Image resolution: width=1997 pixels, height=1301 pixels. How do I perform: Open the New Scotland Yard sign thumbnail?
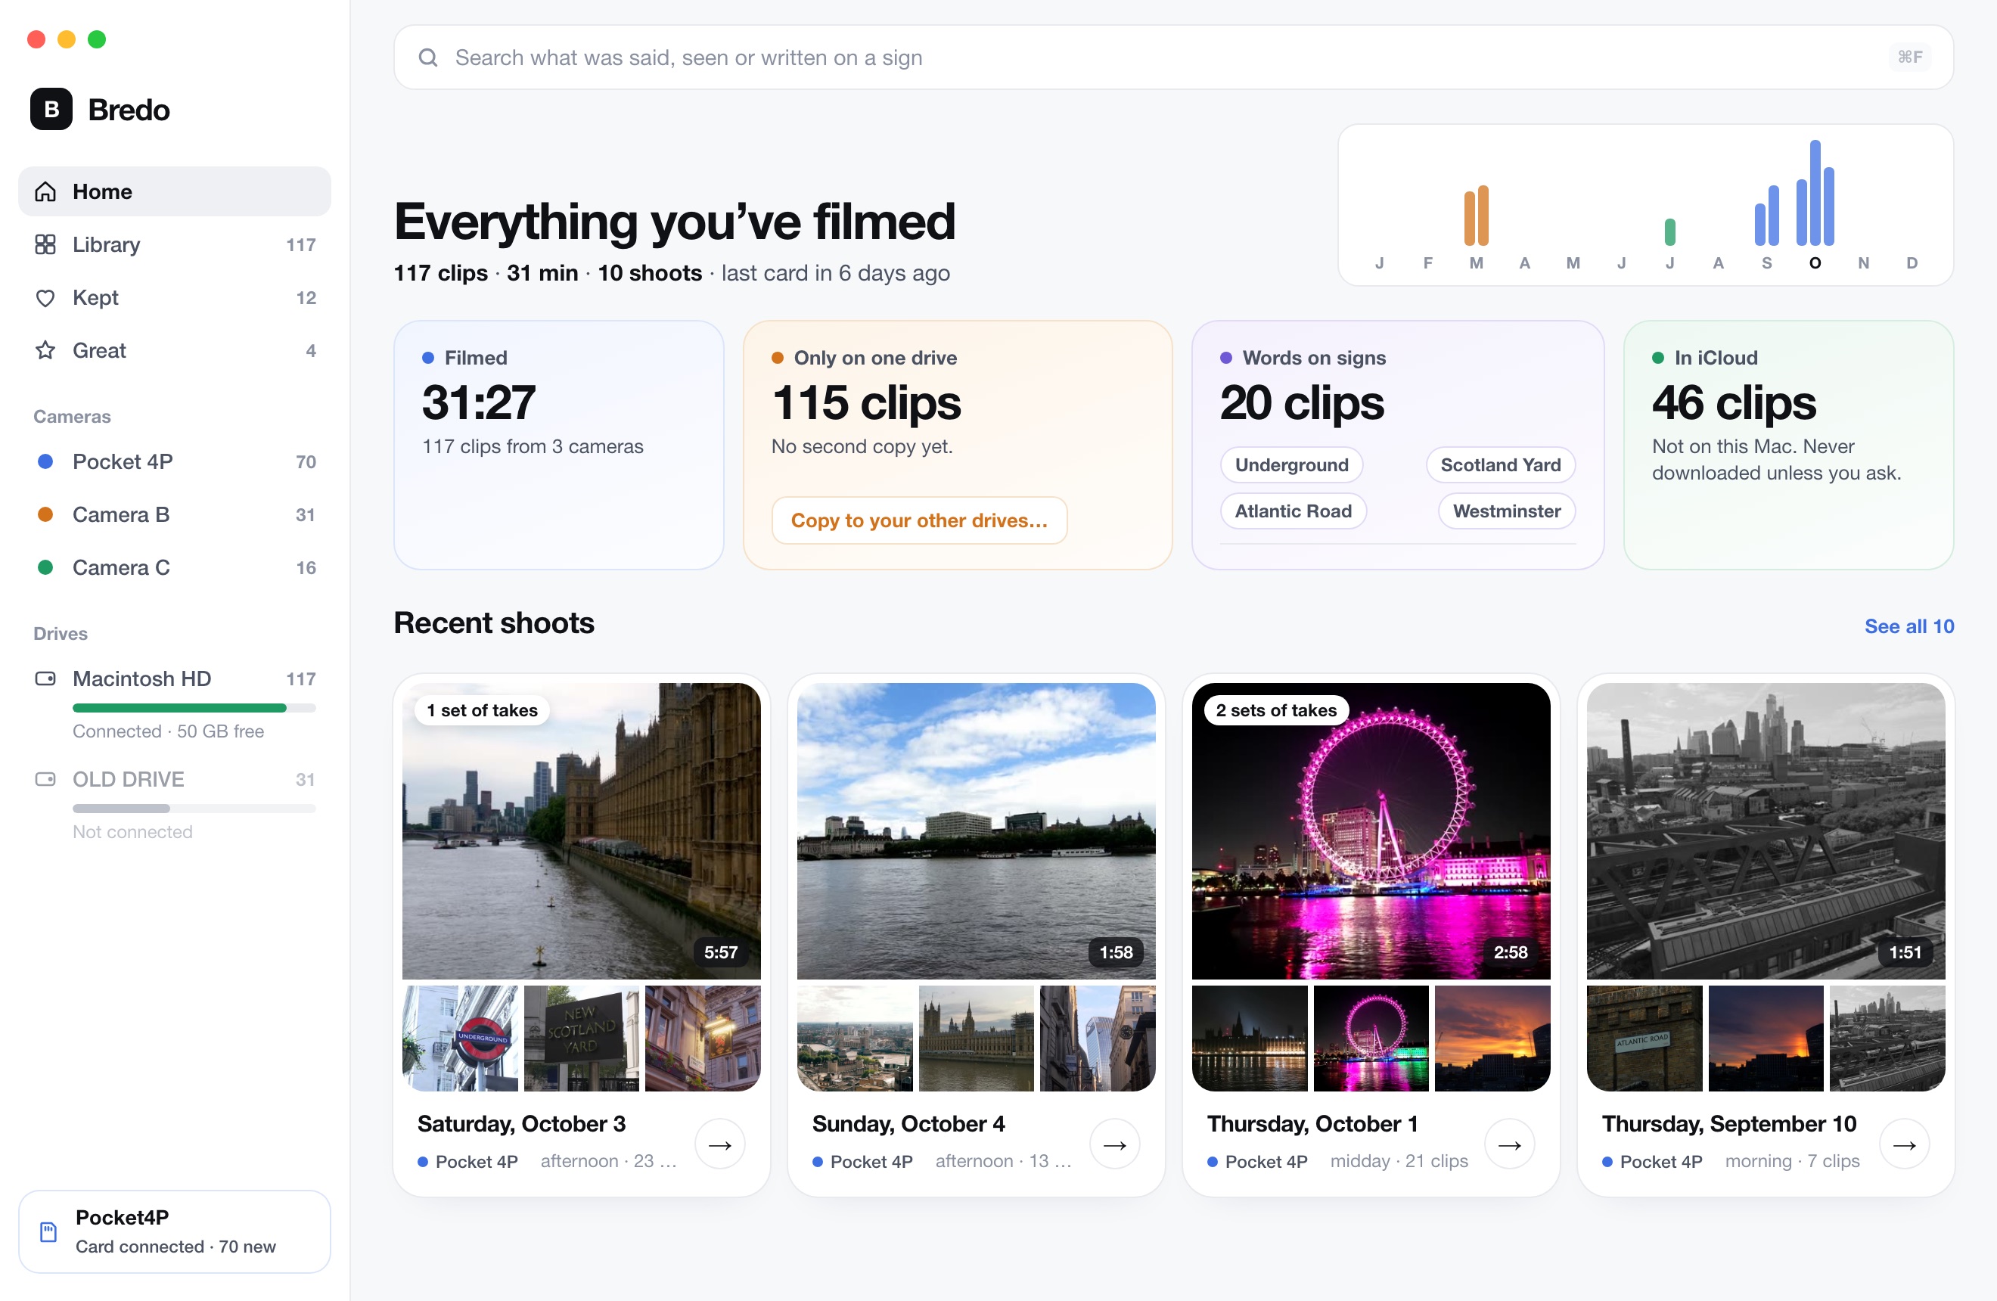582,1039
